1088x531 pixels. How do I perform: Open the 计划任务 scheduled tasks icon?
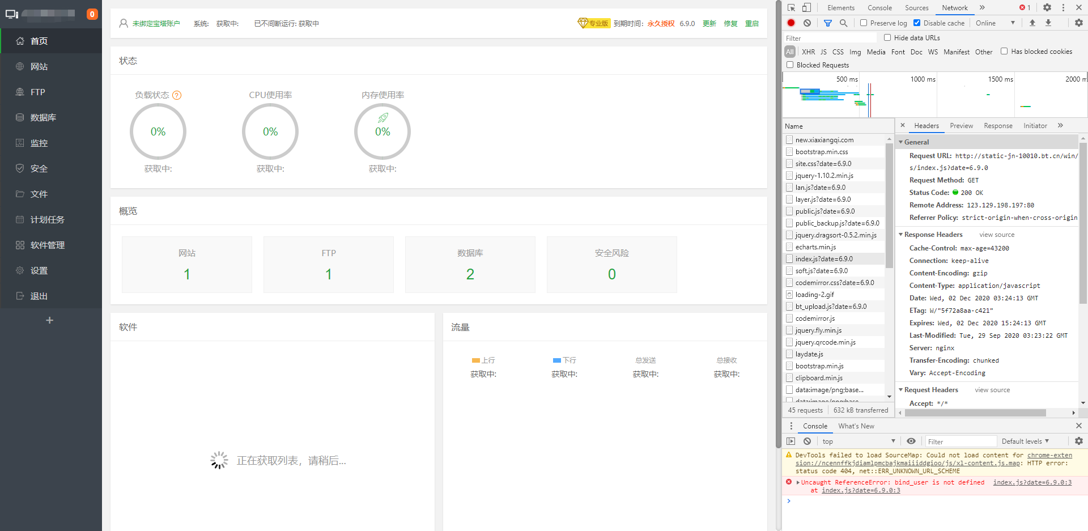[20, 219]
